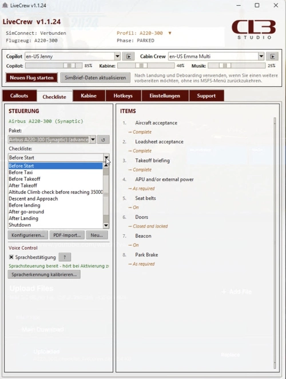Image resolution: width=286 pixels, height=379 pixels.
Task: Open the Profil A220-300 arrow menu
Action: [x=170, y=33]
